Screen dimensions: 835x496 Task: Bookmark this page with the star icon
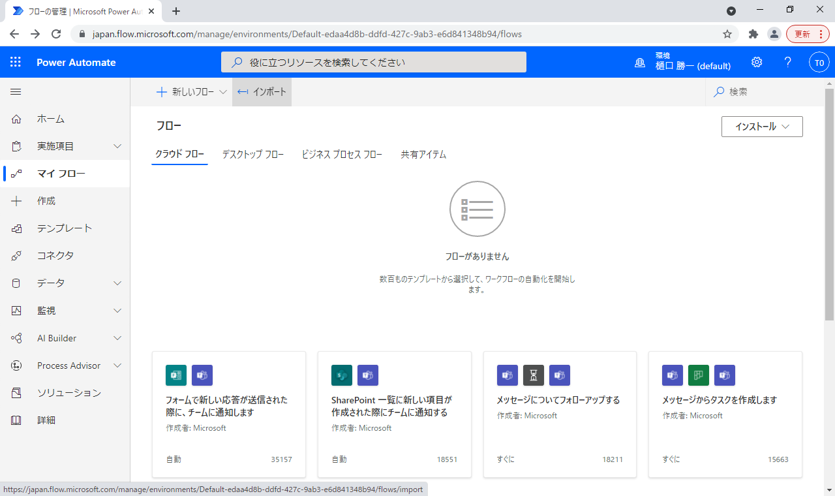[727, 34]
